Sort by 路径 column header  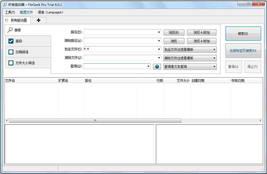(x=111, y=81)
